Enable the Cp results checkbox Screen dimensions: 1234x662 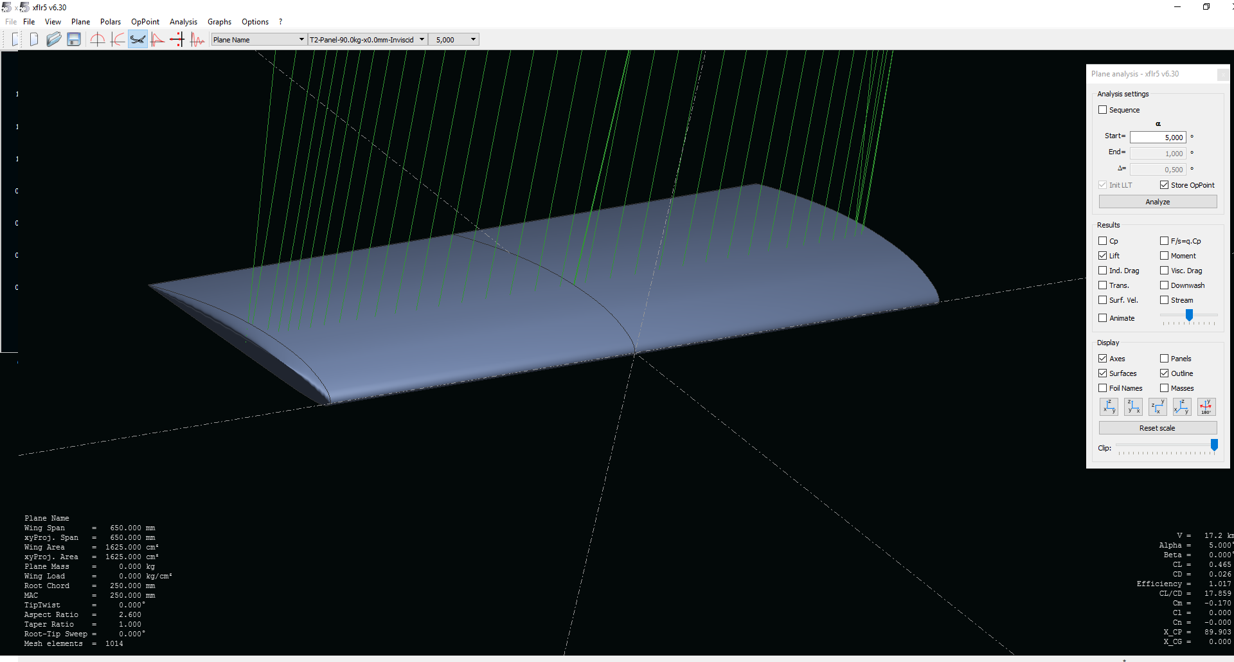point(1103,241)
